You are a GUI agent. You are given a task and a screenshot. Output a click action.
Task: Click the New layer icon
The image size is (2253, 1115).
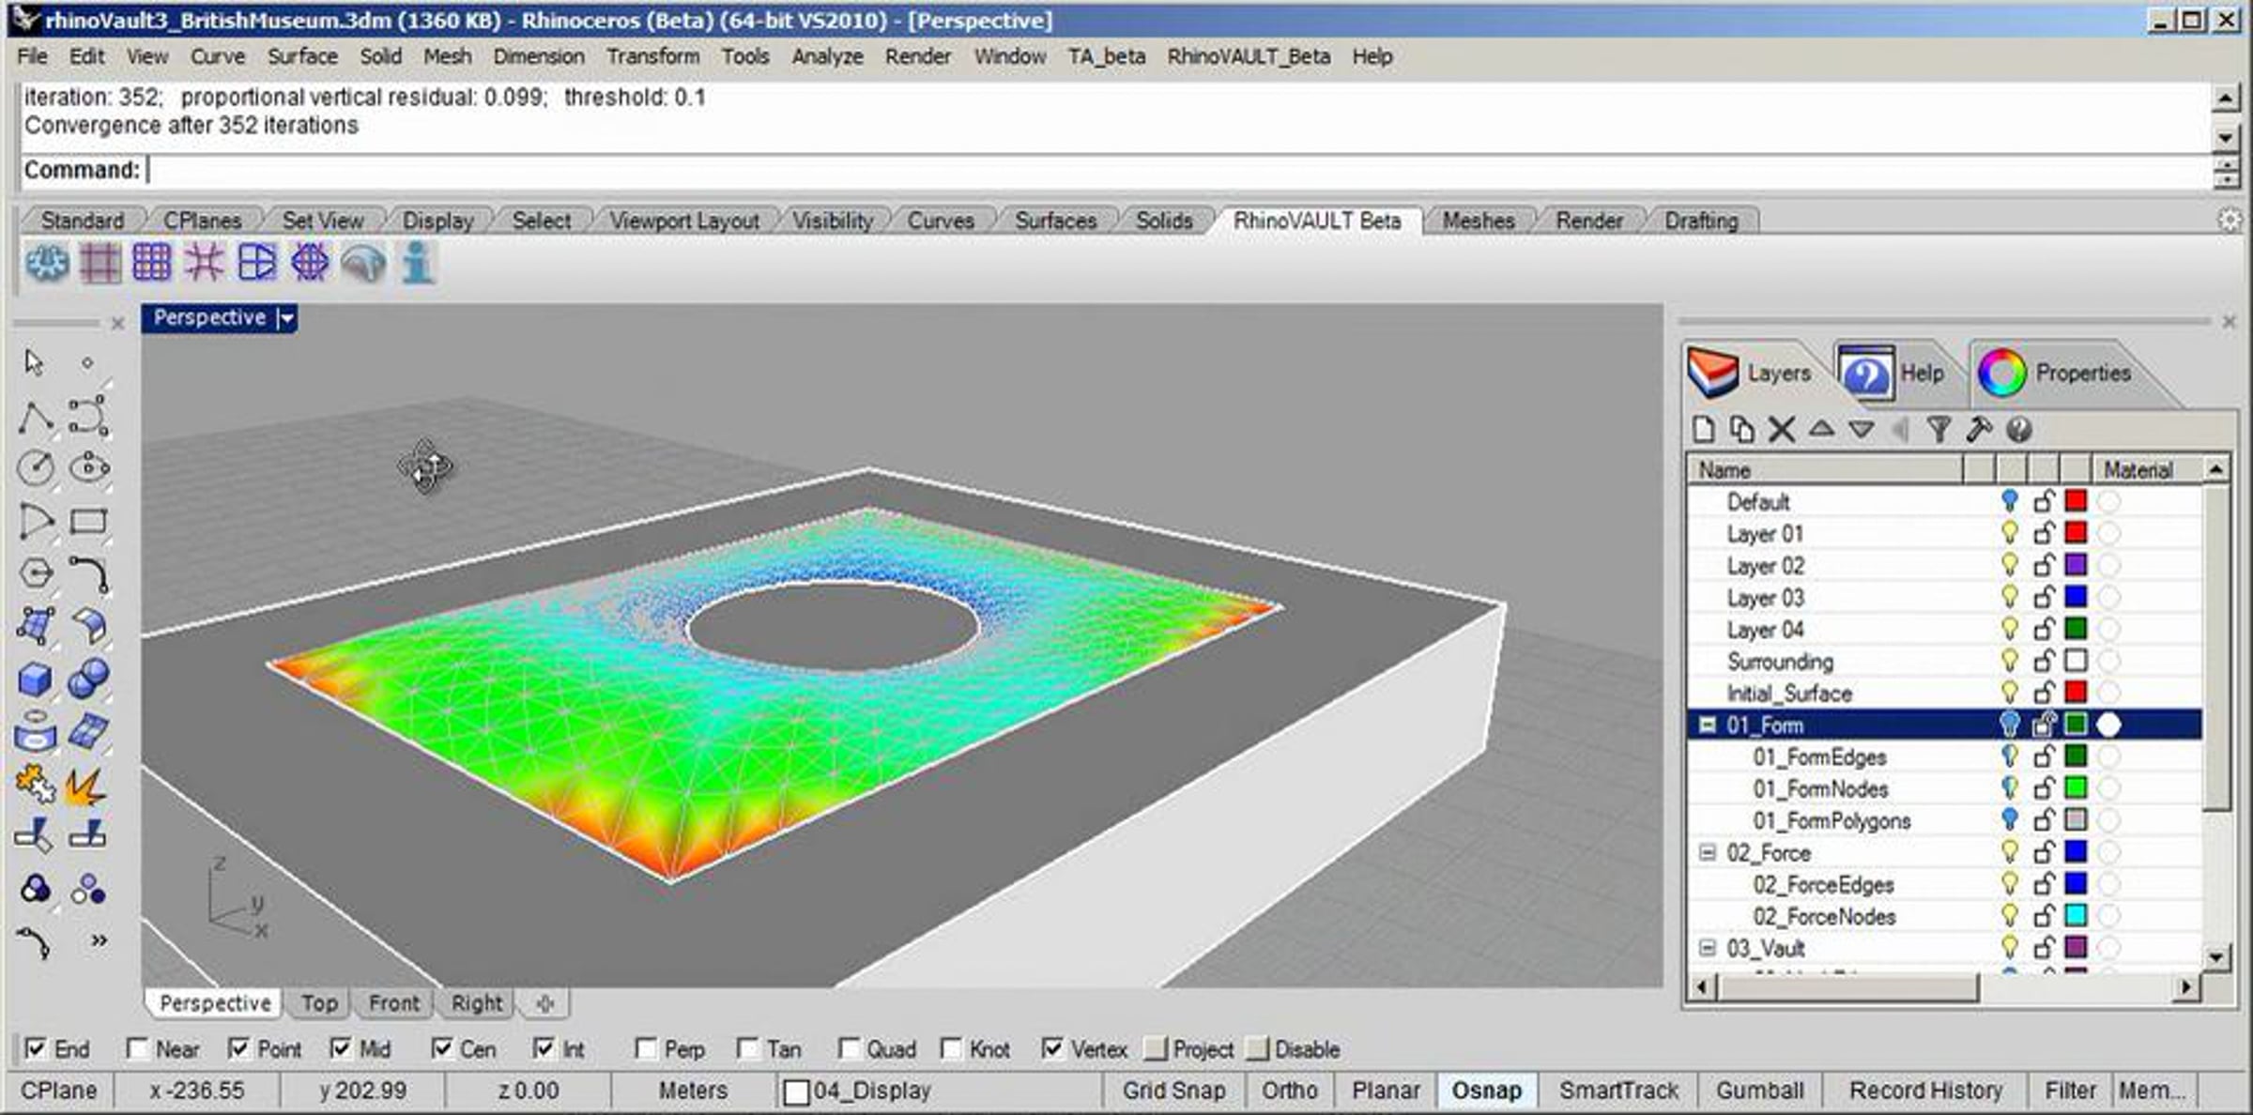click(x=1703, y=430)
